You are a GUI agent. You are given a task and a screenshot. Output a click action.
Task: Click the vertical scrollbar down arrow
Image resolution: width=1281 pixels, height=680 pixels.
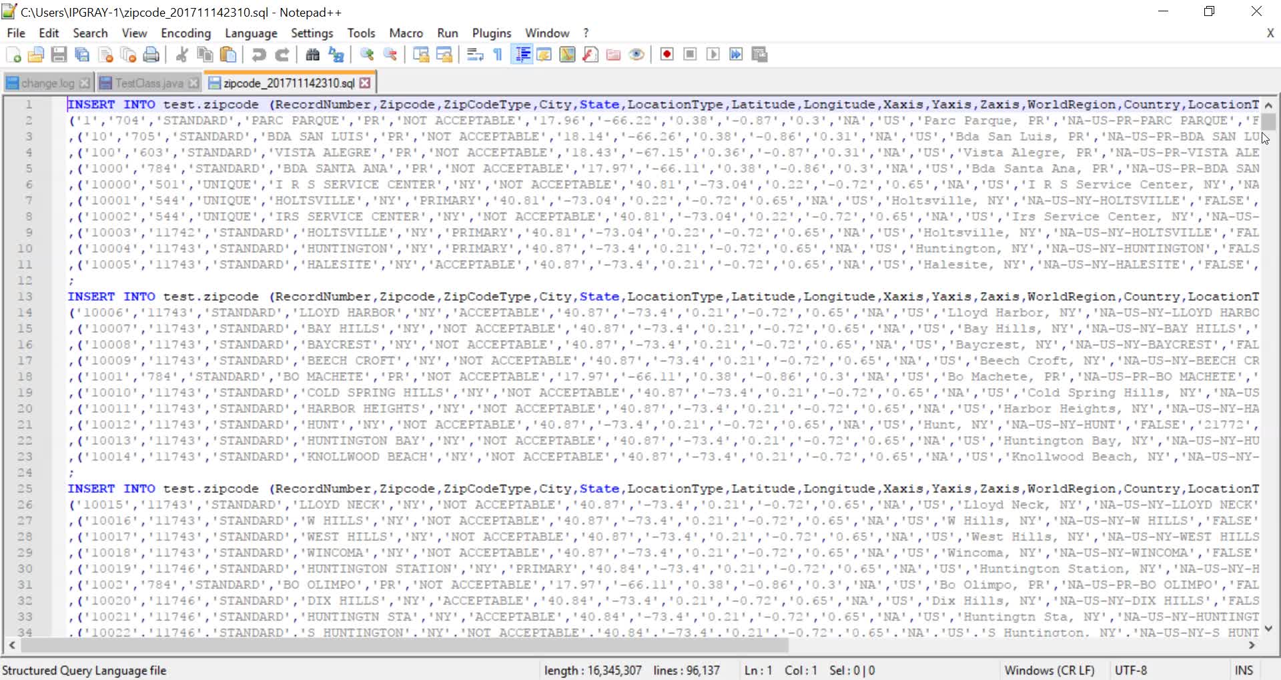tap(1269, 627)
